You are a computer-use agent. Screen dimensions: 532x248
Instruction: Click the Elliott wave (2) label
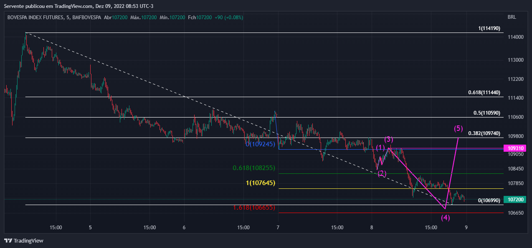(382, 173)
